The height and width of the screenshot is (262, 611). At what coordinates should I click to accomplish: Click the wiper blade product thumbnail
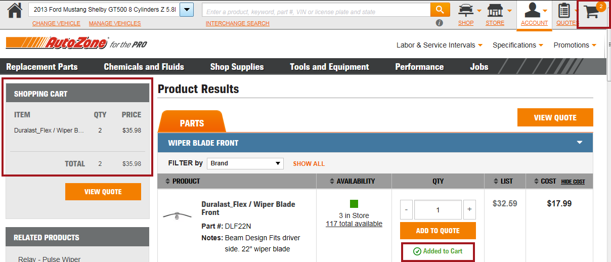(178, 216)
